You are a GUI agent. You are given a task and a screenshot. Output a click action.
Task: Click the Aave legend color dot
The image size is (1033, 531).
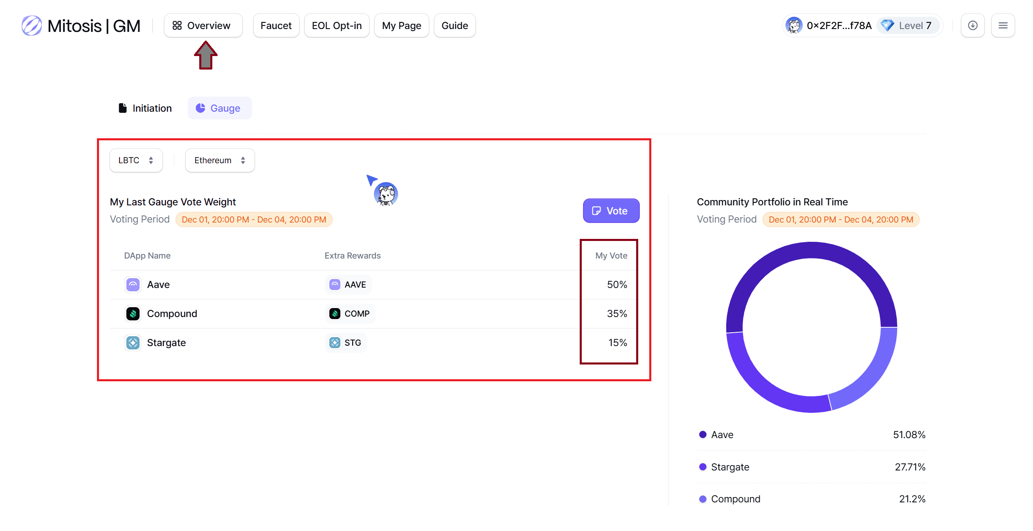pyautogui.click(x=703, y=434)
